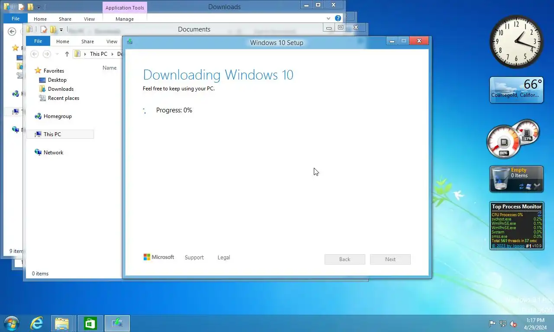Open the Home tab in the Downloads window
The image size is (554, 332).
(40, 19)
